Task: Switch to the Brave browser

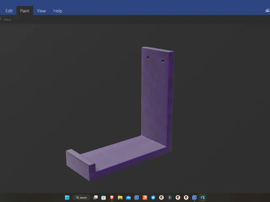Action: (x=112, y=197)
